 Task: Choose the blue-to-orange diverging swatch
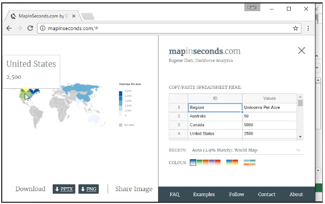pyautogui.click(x=247, y=163)
